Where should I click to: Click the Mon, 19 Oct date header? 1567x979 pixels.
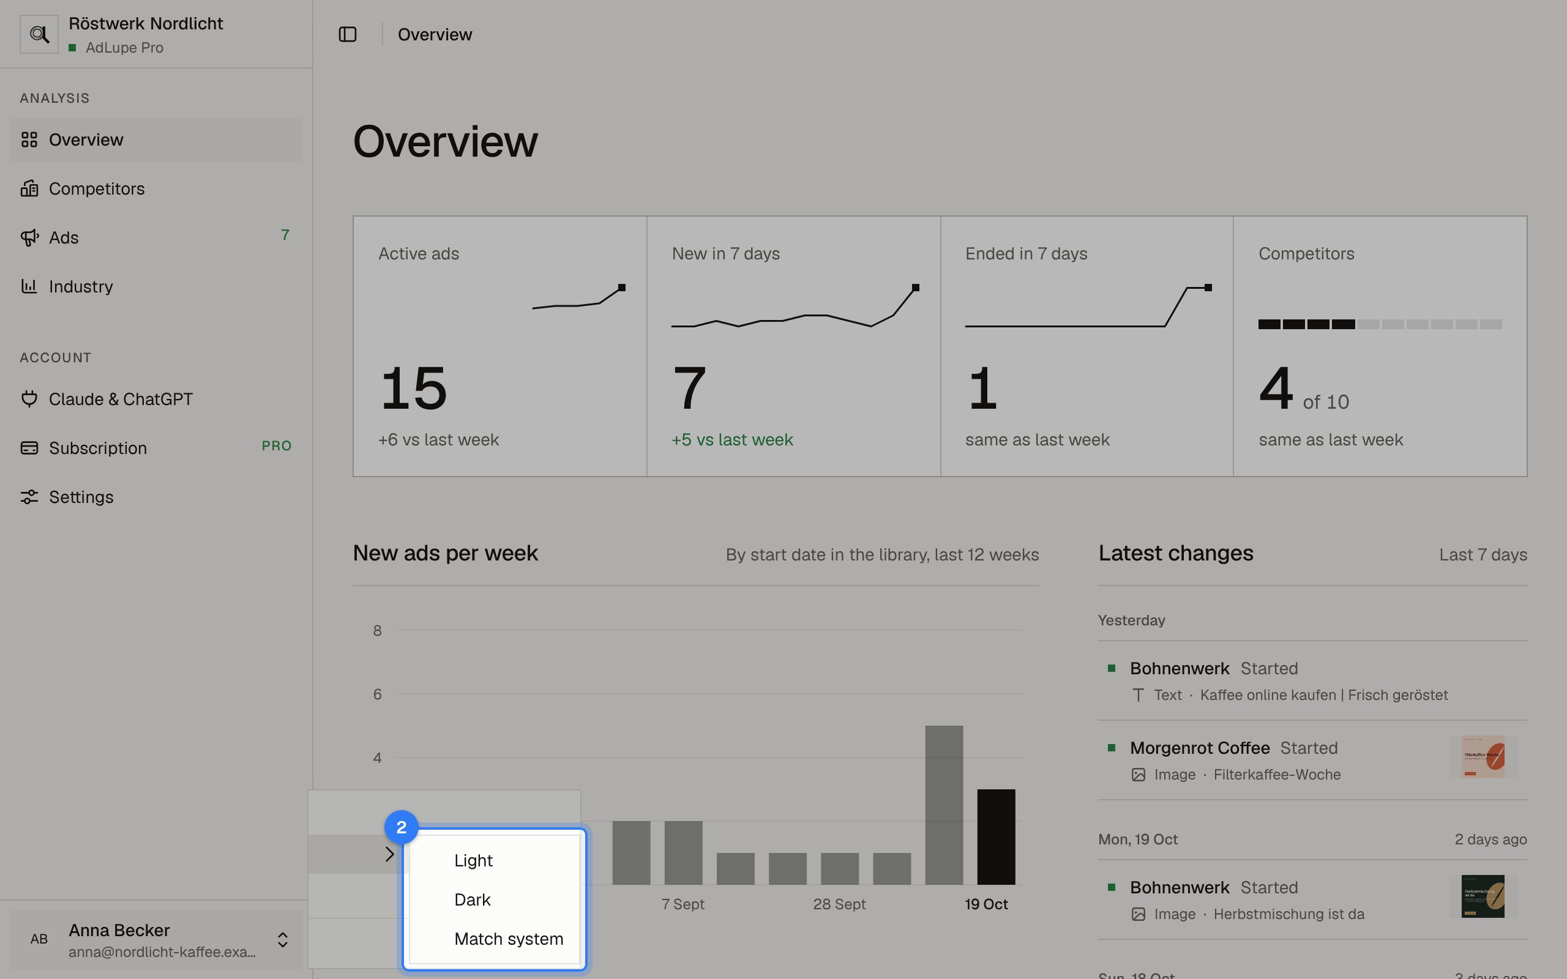(1138, 839)
